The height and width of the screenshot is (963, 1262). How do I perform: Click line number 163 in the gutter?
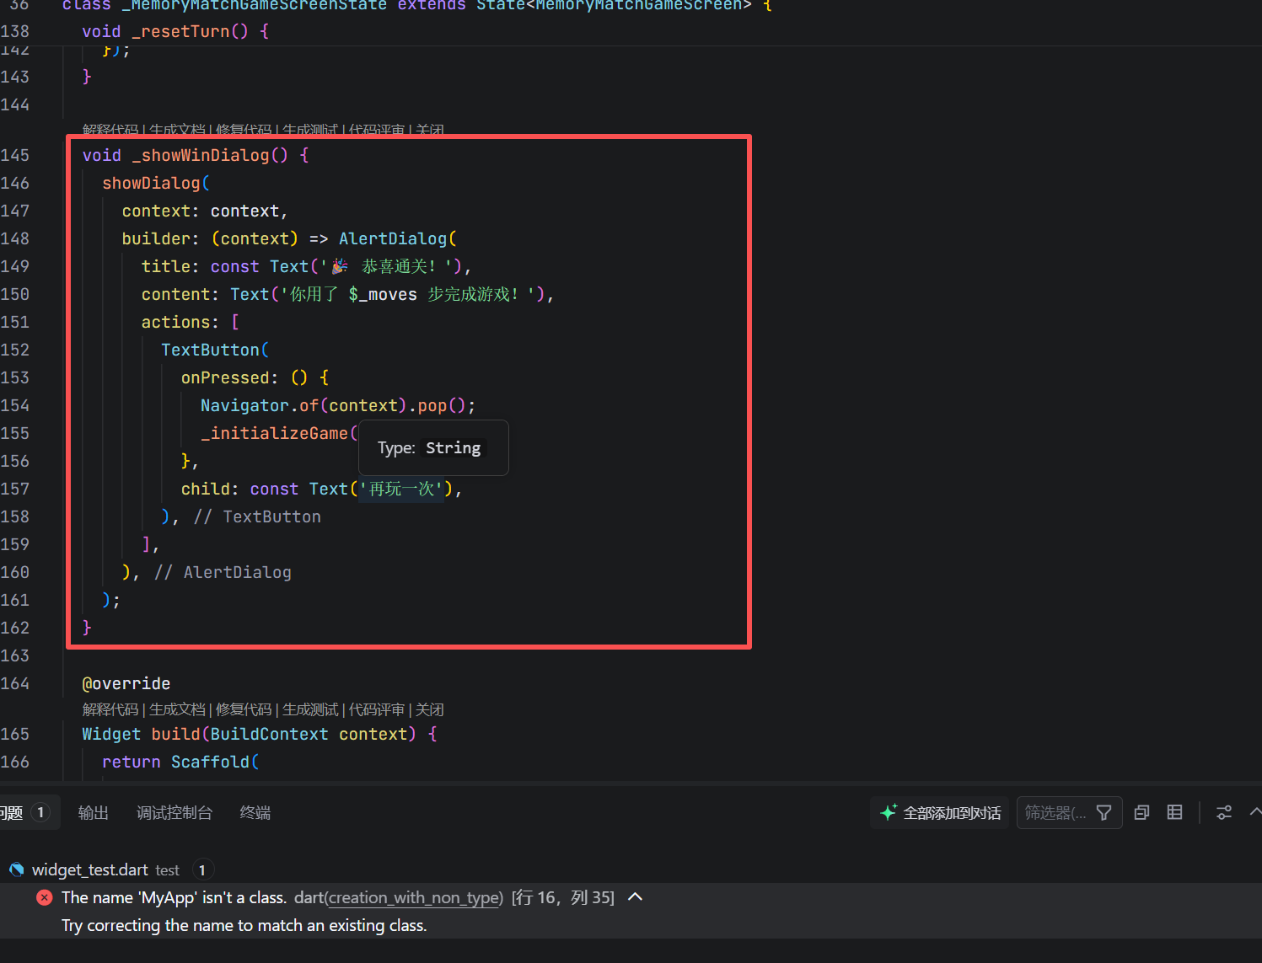pyautogui.click(x=14, y=655)
